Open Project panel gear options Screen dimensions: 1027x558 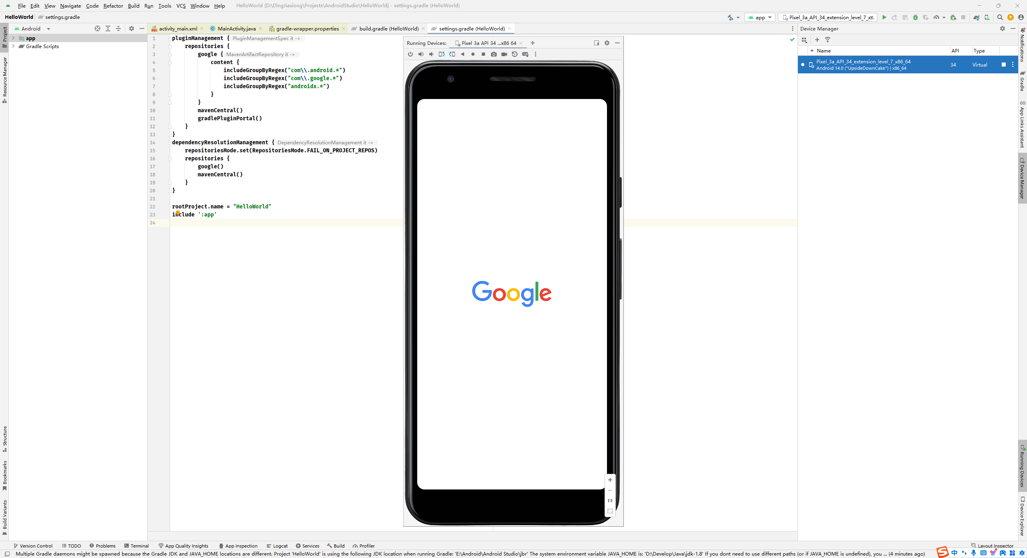point(132,28)
